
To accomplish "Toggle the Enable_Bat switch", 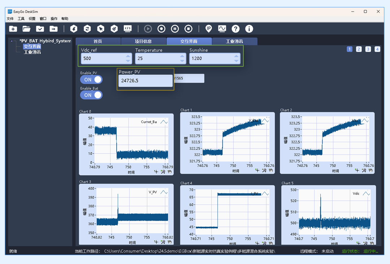I will pos(91,95).
